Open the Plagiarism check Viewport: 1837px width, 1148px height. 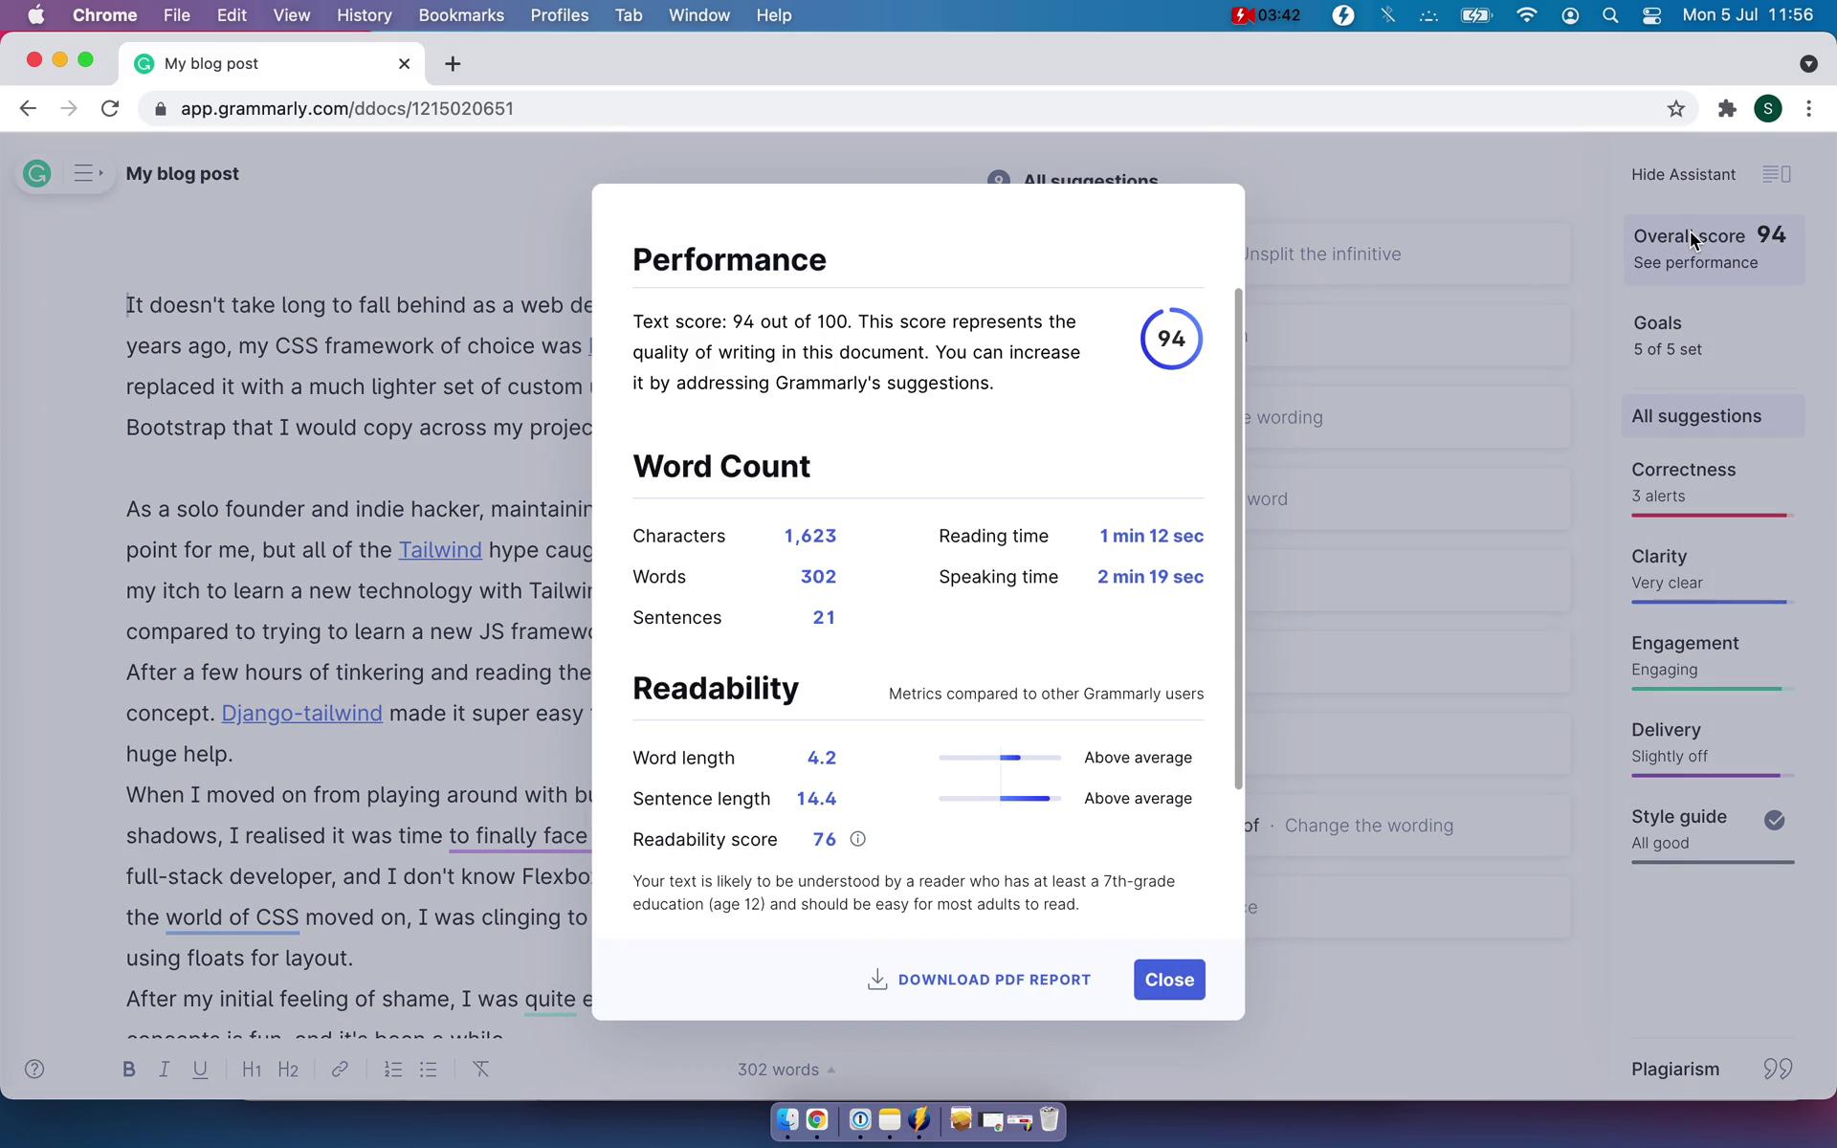coord(1712,1070)
